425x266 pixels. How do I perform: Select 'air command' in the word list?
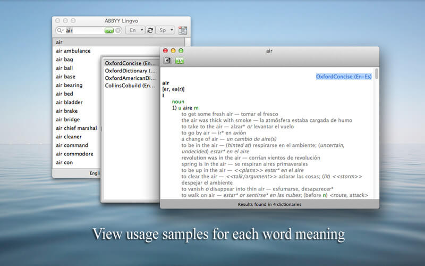pos(72,145)
